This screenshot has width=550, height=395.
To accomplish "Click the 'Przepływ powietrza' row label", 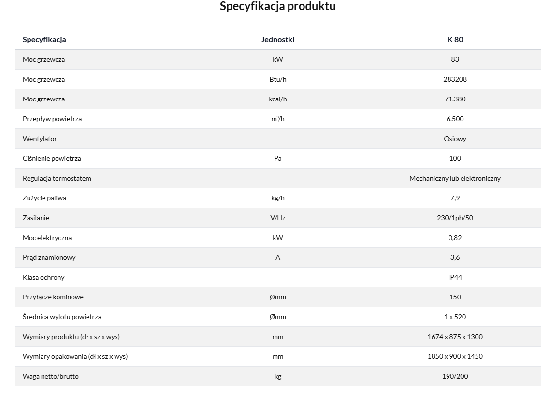I will coord(52,119).
